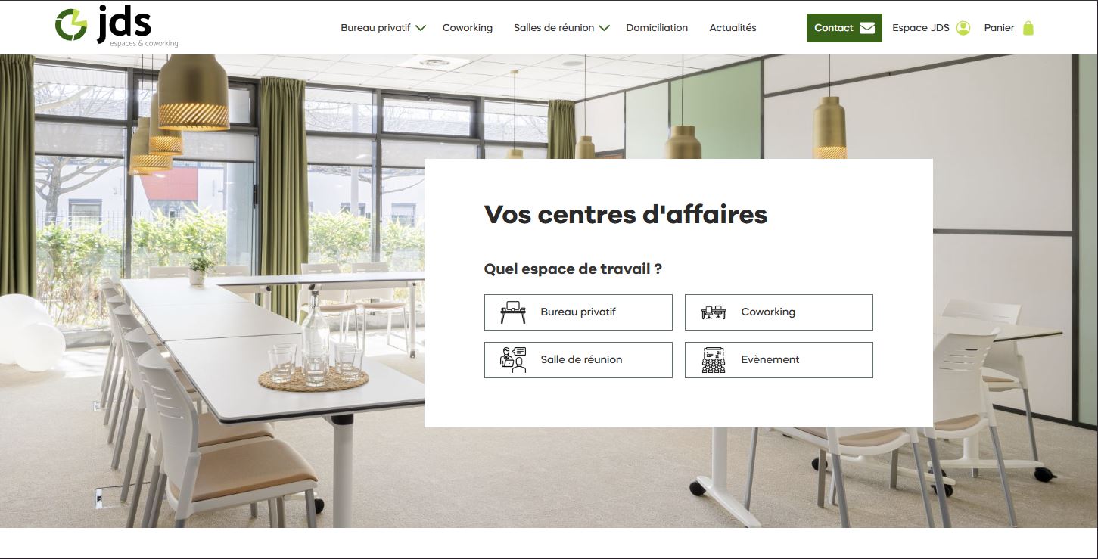
Task: Select the Salle de réunion option
Action: point(578,360)
